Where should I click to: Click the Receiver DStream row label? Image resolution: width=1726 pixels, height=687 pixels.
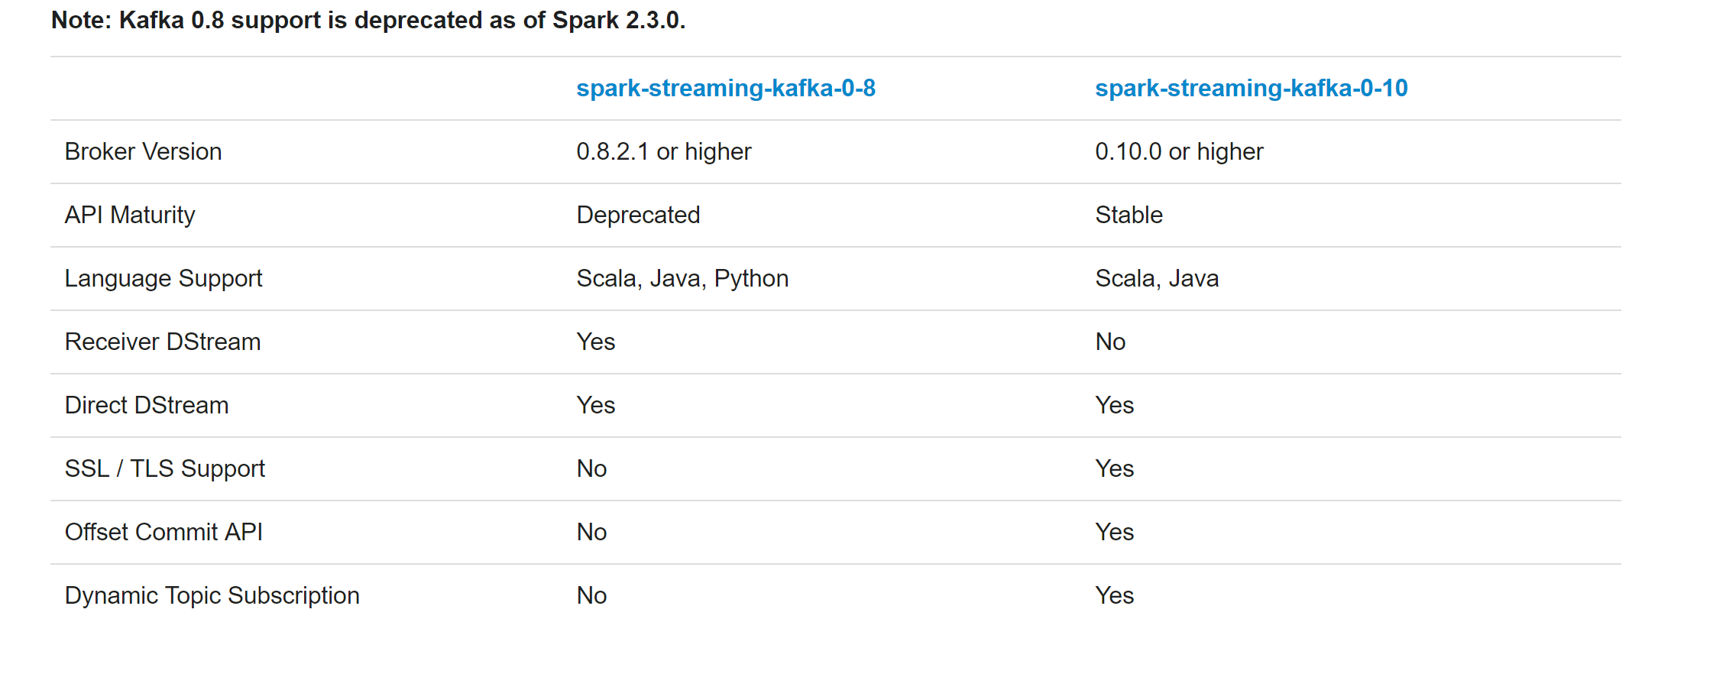tap(163, 342)
